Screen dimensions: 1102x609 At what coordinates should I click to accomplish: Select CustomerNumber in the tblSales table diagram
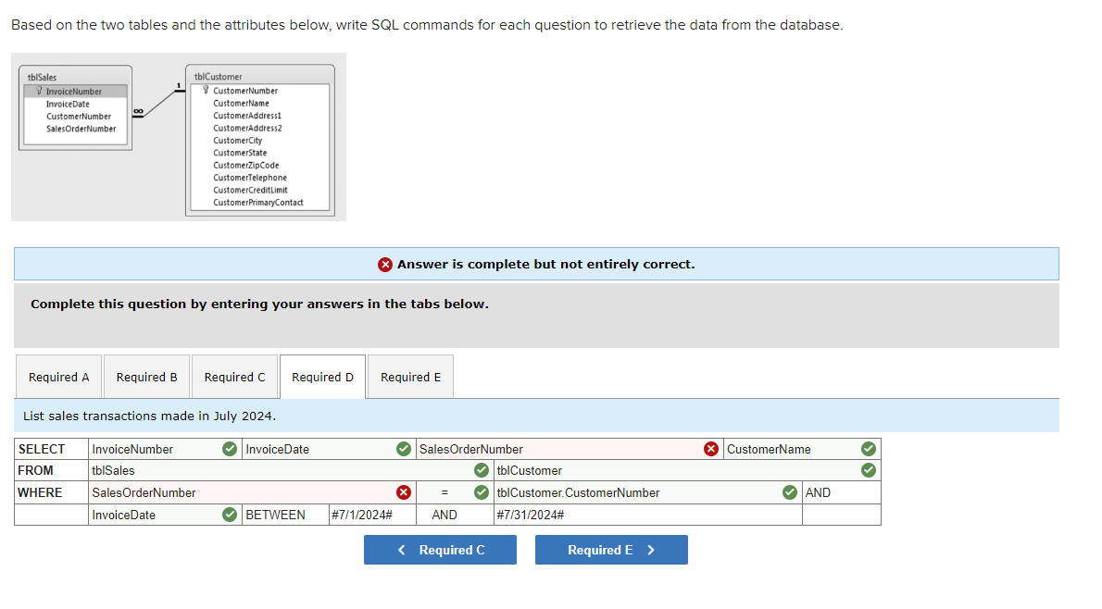[x=79, y=117]
